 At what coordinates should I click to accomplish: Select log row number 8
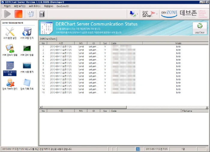124,70
